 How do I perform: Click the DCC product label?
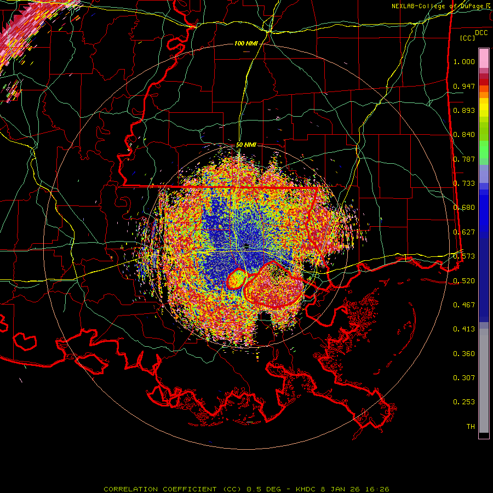[481, 33]
